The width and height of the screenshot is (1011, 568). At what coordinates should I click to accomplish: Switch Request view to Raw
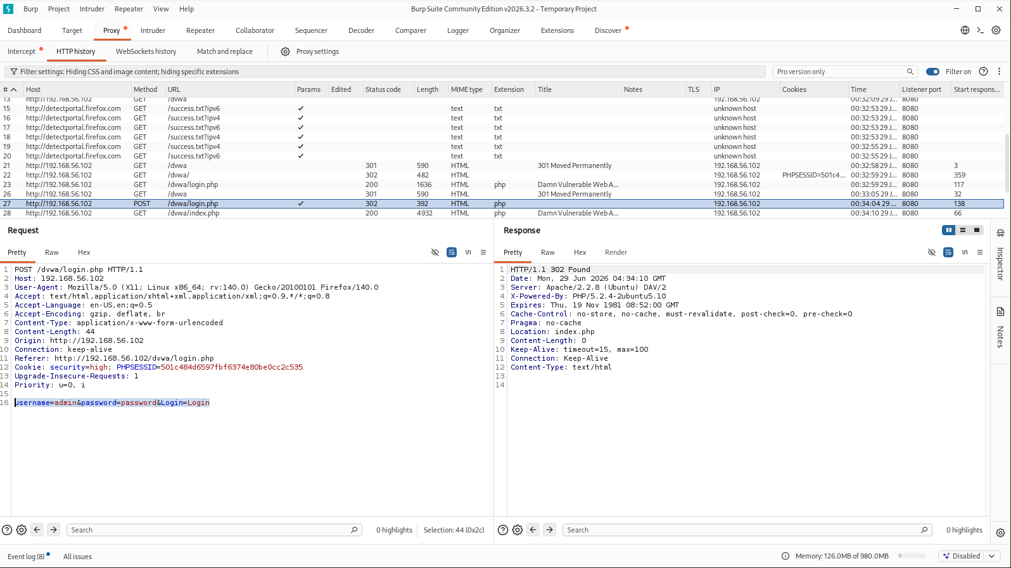[52, 252]
